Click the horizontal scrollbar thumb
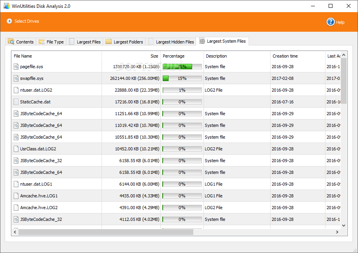The height and width of the screenshot is (253, 358). 106,232
